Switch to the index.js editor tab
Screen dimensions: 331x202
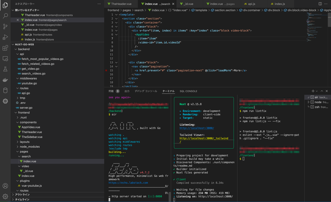click(x=280, y=4)
